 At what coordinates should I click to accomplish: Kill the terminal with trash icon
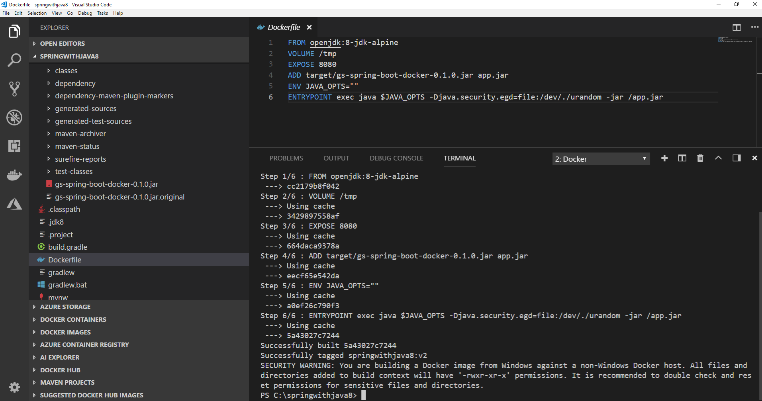click(x=700, y=158)
